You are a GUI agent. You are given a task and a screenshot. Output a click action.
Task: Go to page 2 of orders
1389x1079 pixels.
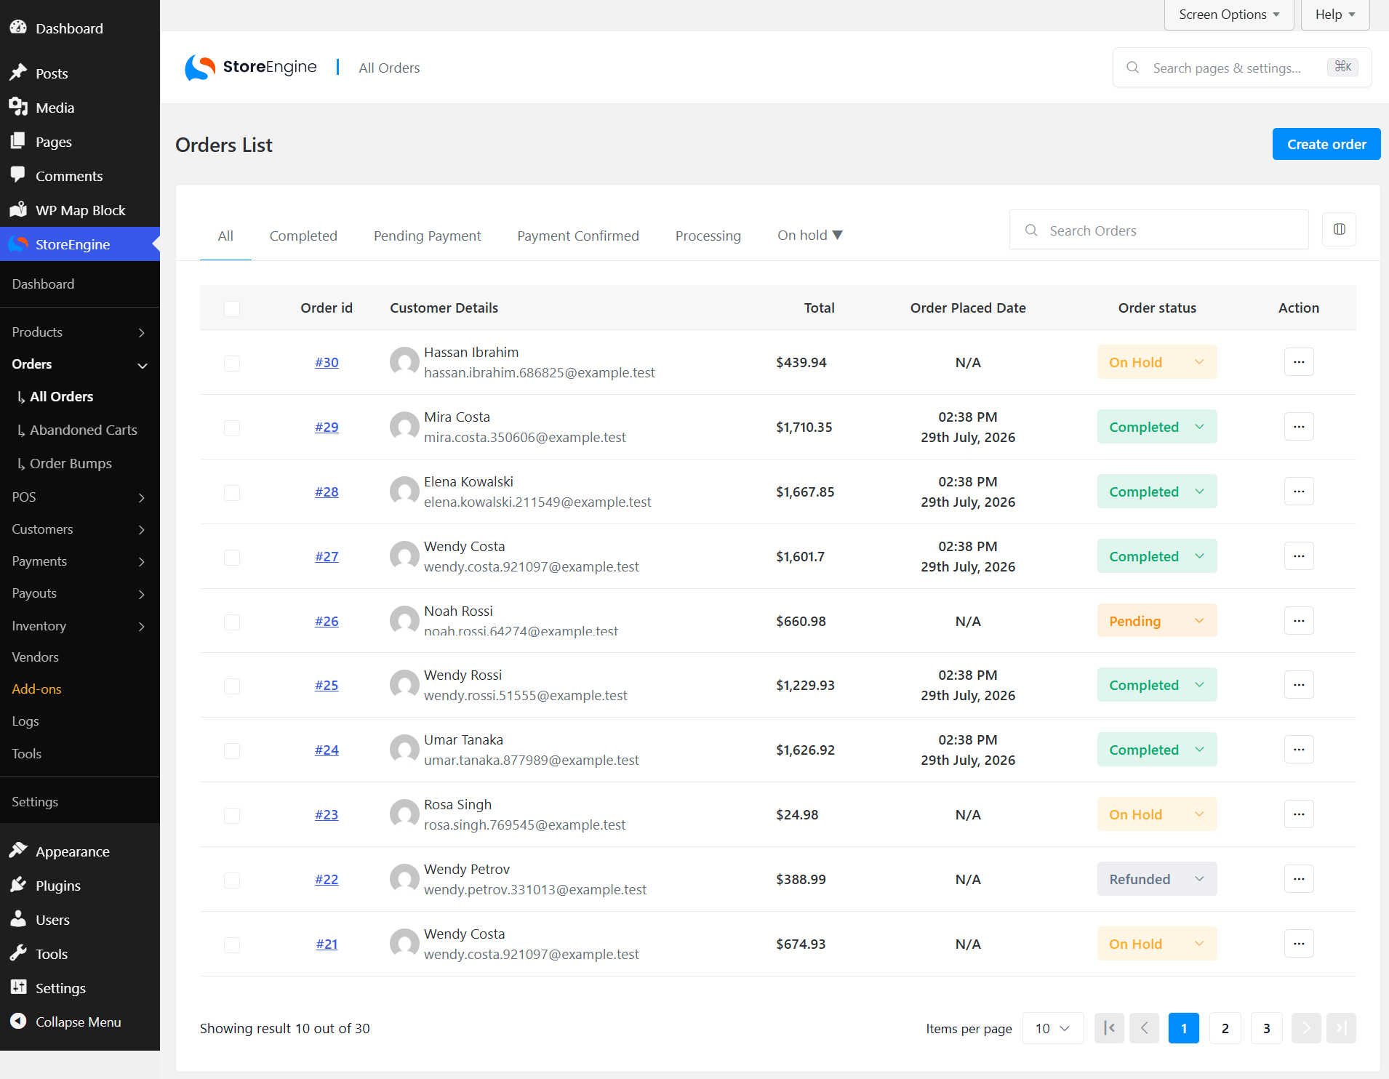1225,1028
